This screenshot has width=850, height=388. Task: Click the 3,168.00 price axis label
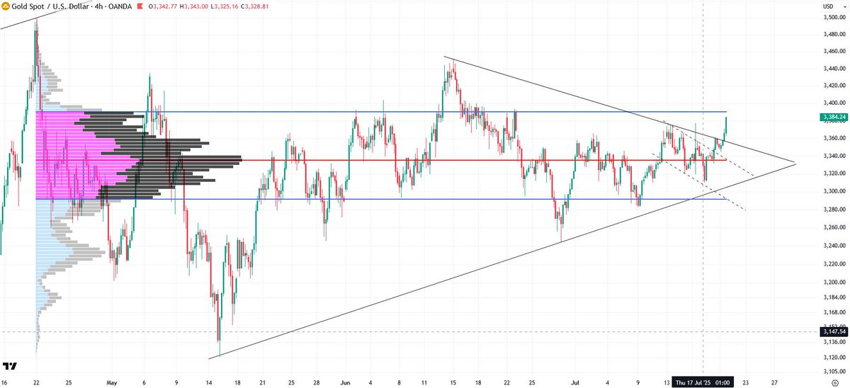point(833,312)
